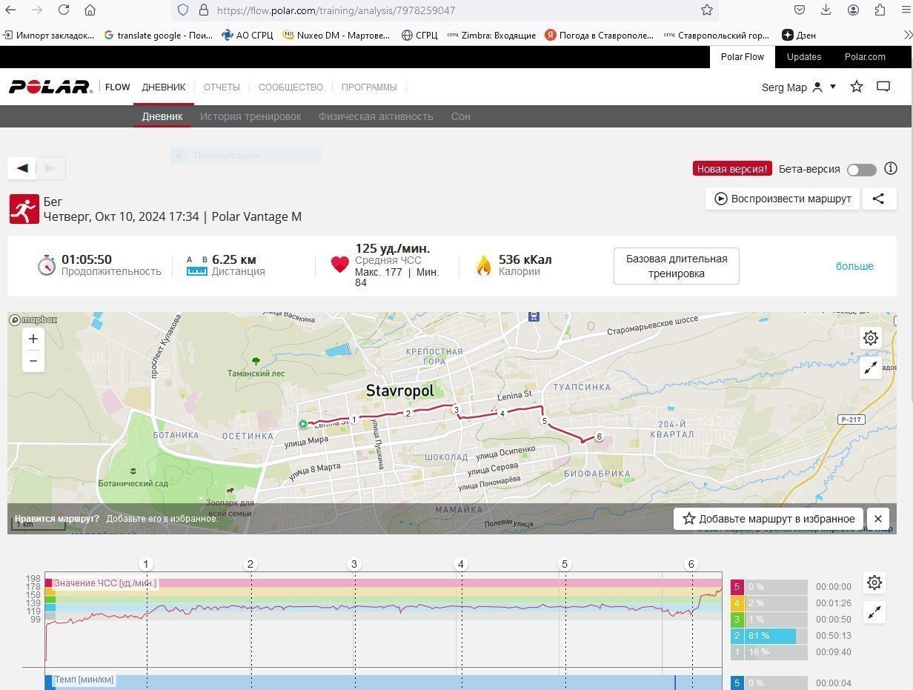Select Polar Flow top tab
Viewport: 913px width, 690px height.
click(743, 56)
